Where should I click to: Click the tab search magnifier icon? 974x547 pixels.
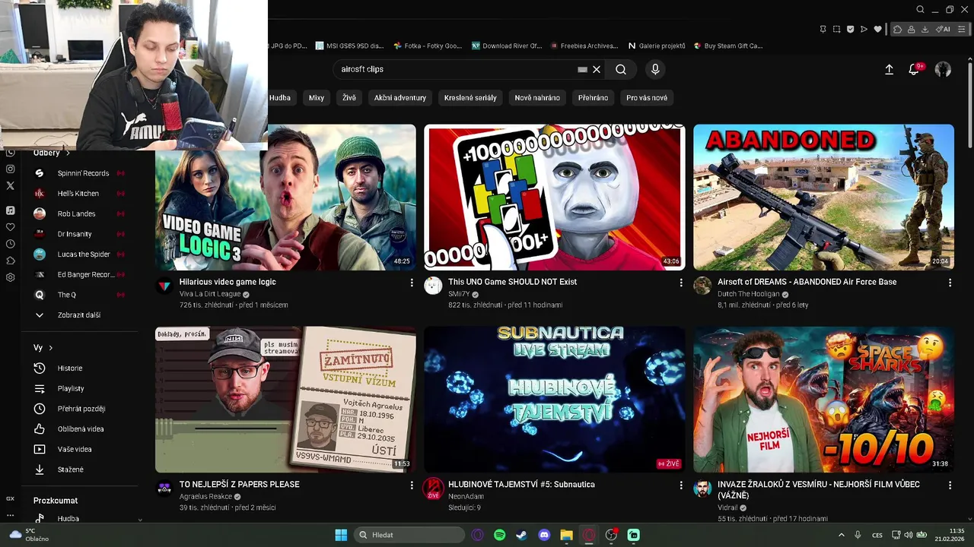[x=920, y=9]
